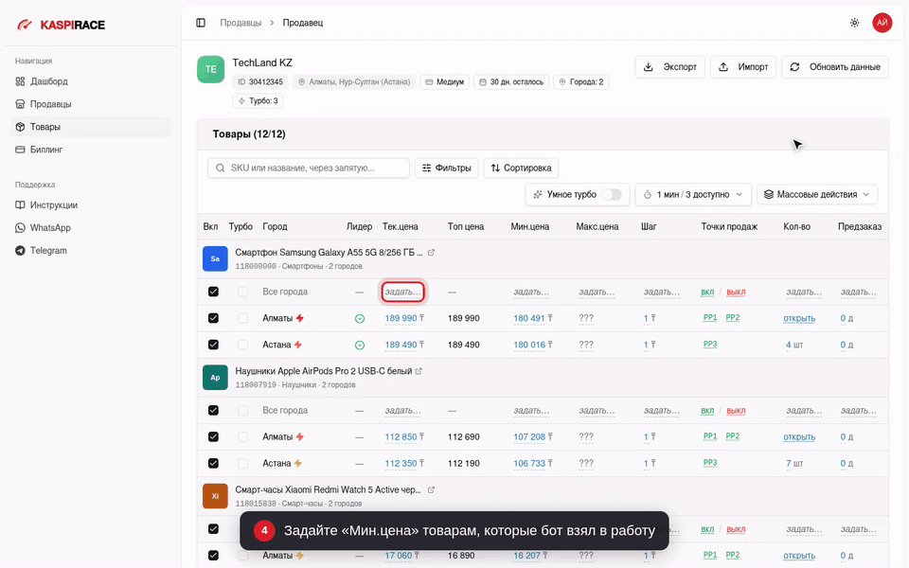Go to Дашборд in the sidebar
The image size is (909, 568).
click(x=91, y=81)
